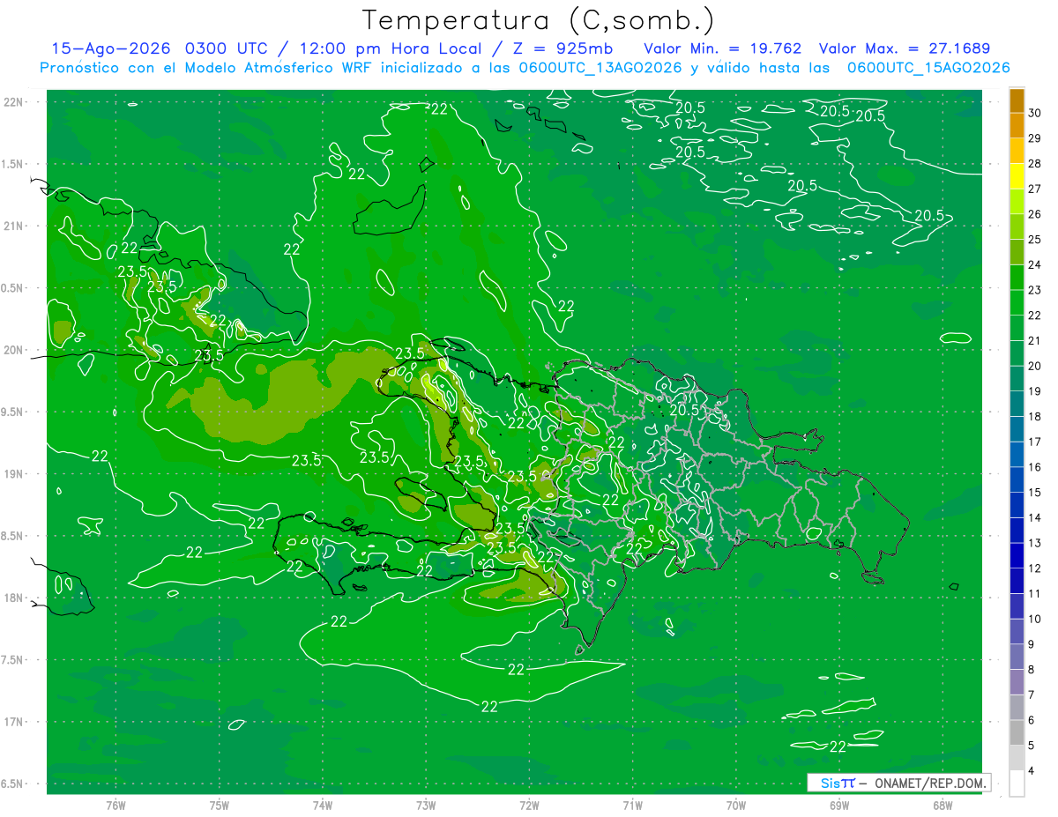Click the title 'Temperatura (C,somb.)'
This screenshot has height=817, width=1058.
pyautogui.click(x=539, y=20)
